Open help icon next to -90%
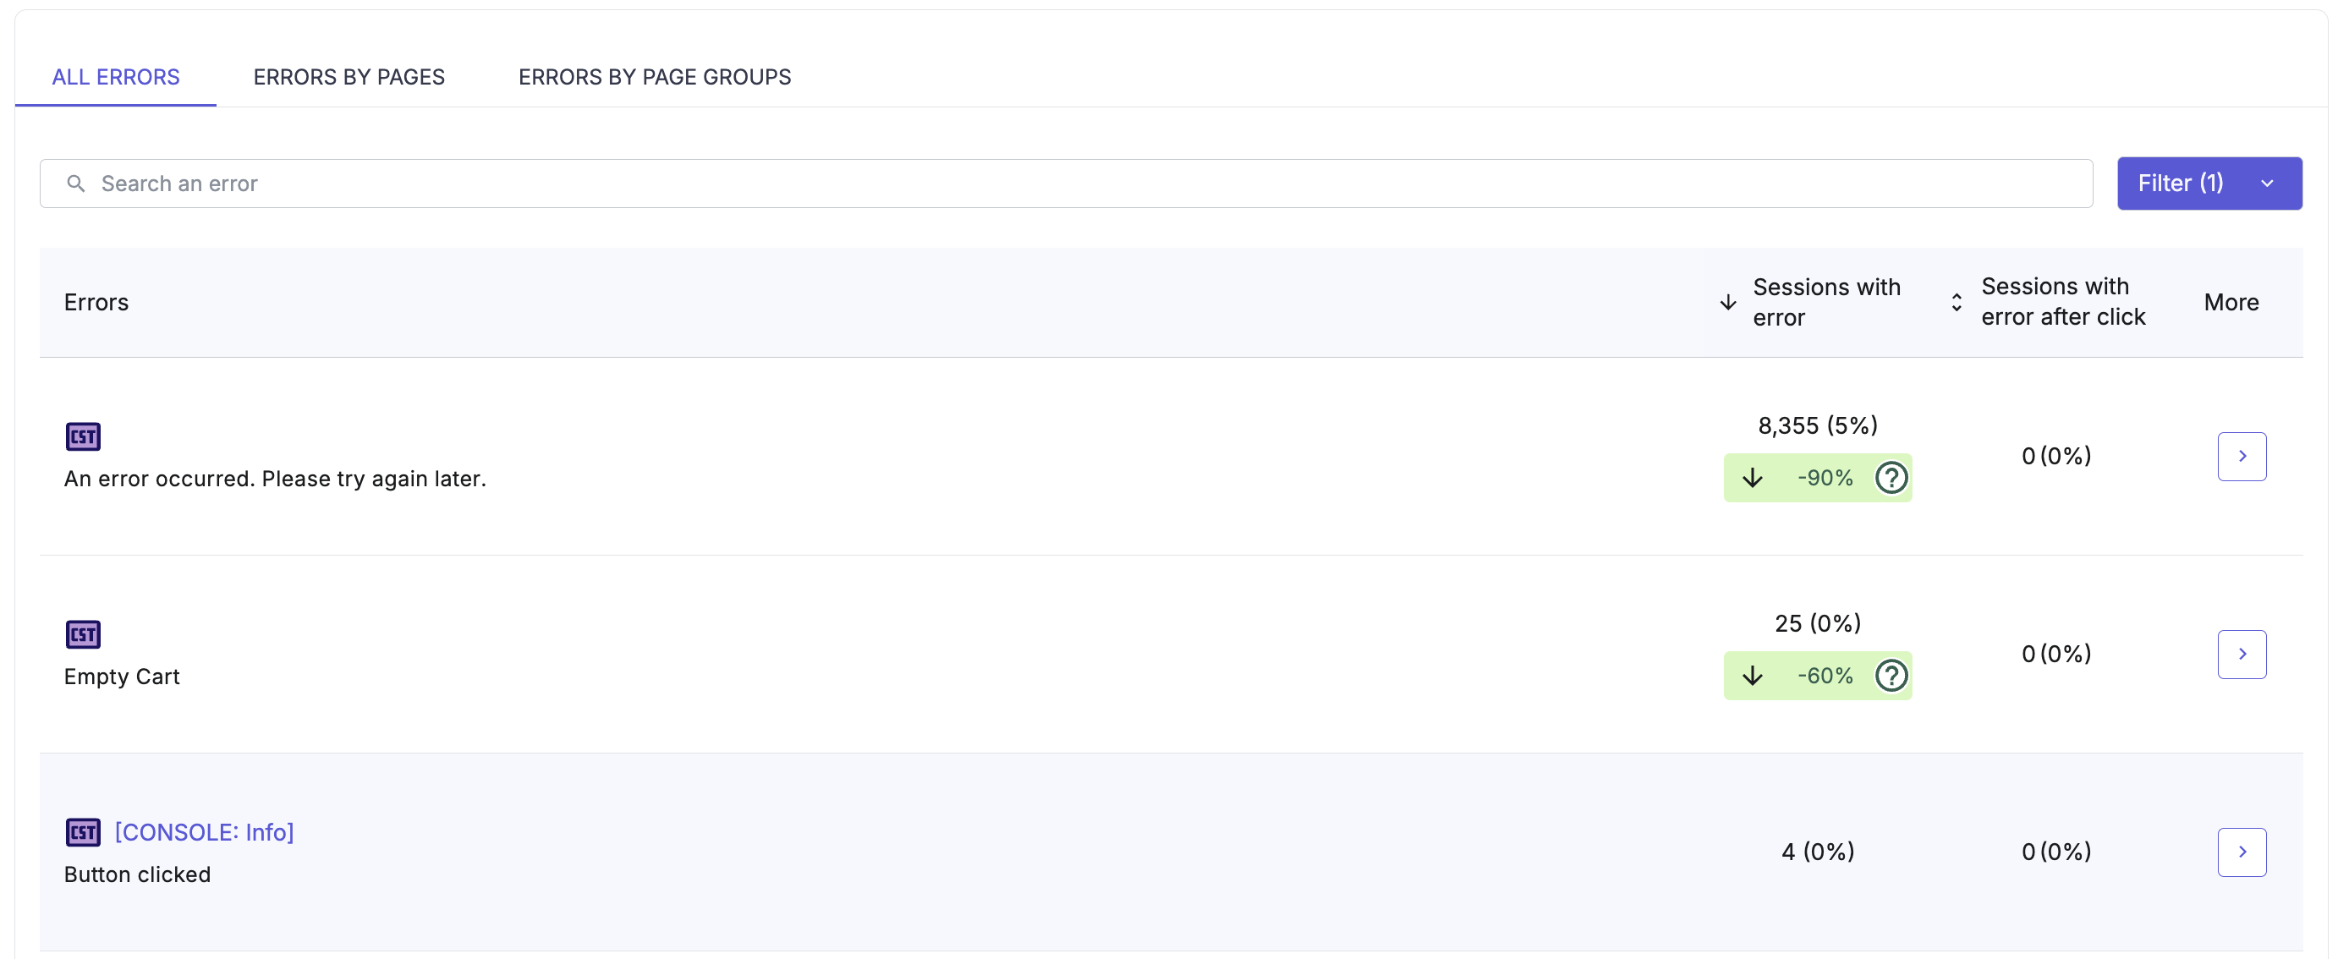The width and height of the screenshot is (2338, 959). click(1891, 477)
